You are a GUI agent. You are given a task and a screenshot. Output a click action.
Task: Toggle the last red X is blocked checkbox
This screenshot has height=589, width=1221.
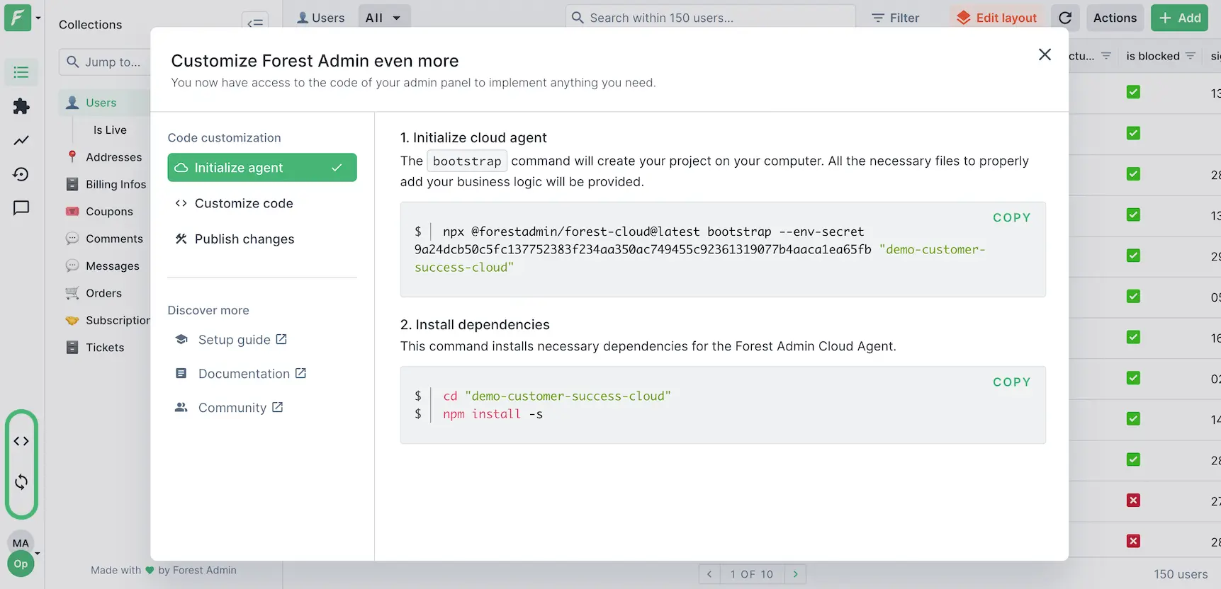(x=1133, y=542)
